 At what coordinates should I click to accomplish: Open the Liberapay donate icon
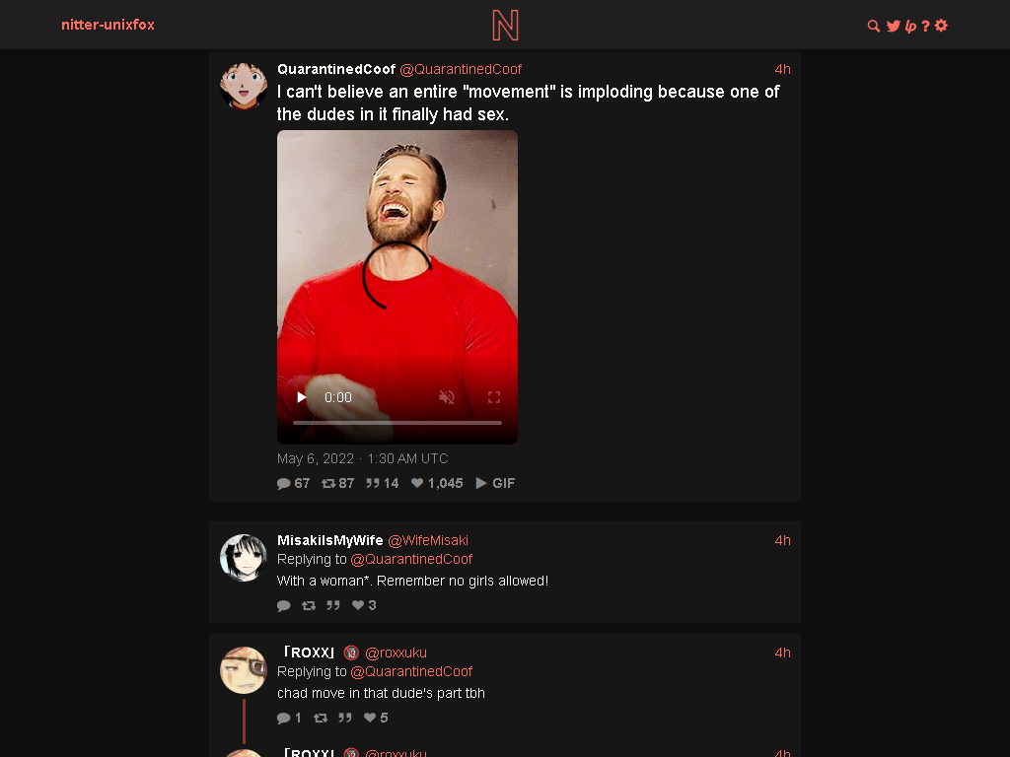coord(910,26)
